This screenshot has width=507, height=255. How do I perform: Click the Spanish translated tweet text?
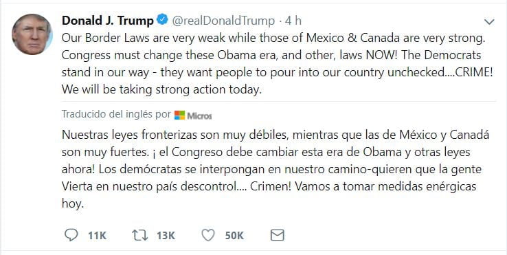275,169
